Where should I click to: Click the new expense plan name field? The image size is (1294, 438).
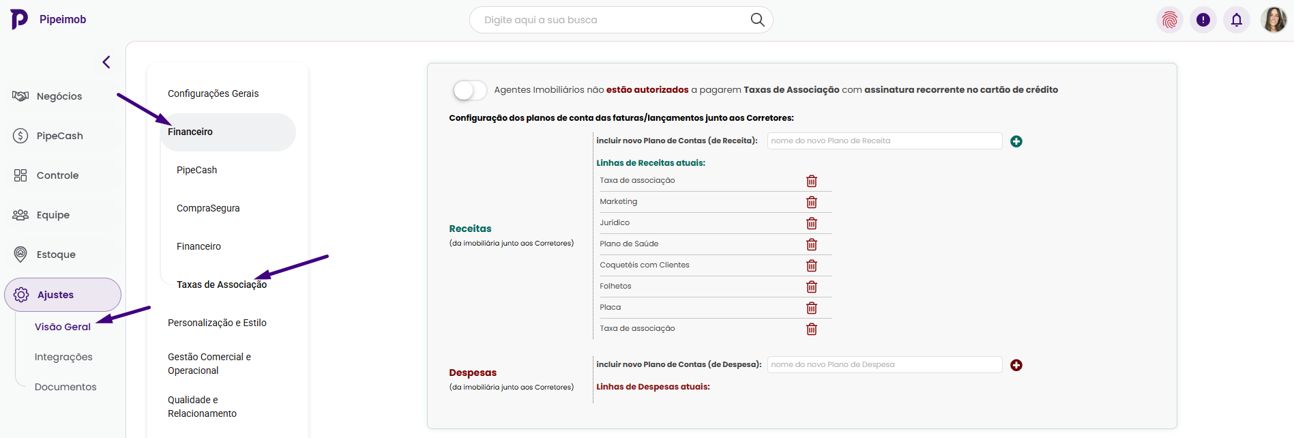[x=884, y=364]
